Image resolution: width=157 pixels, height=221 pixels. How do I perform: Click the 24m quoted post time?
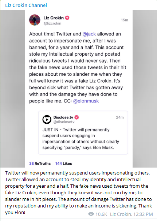tap(120, 117)
